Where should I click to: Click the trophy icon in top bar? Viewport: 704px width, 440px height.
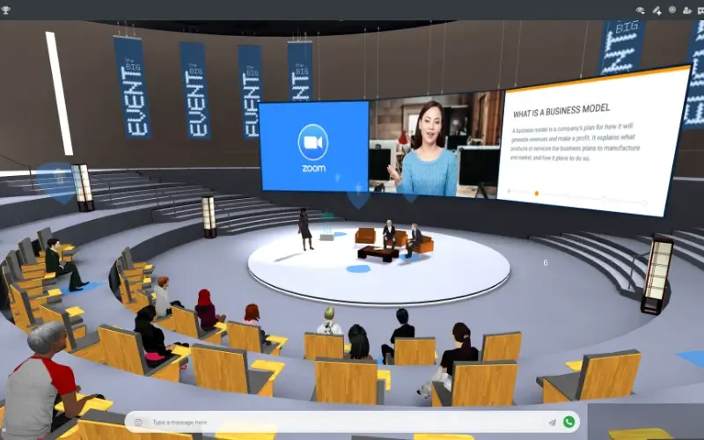point(6,10)
